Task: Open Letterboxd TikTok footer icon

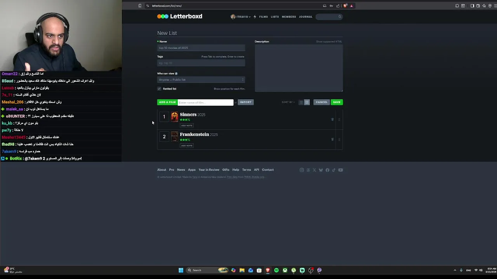Action: tap(334, 170)
